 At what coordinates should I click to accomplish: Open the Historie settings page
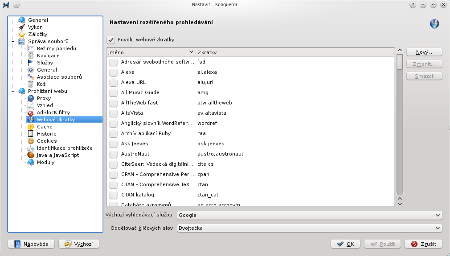click(x=46, y=134)
